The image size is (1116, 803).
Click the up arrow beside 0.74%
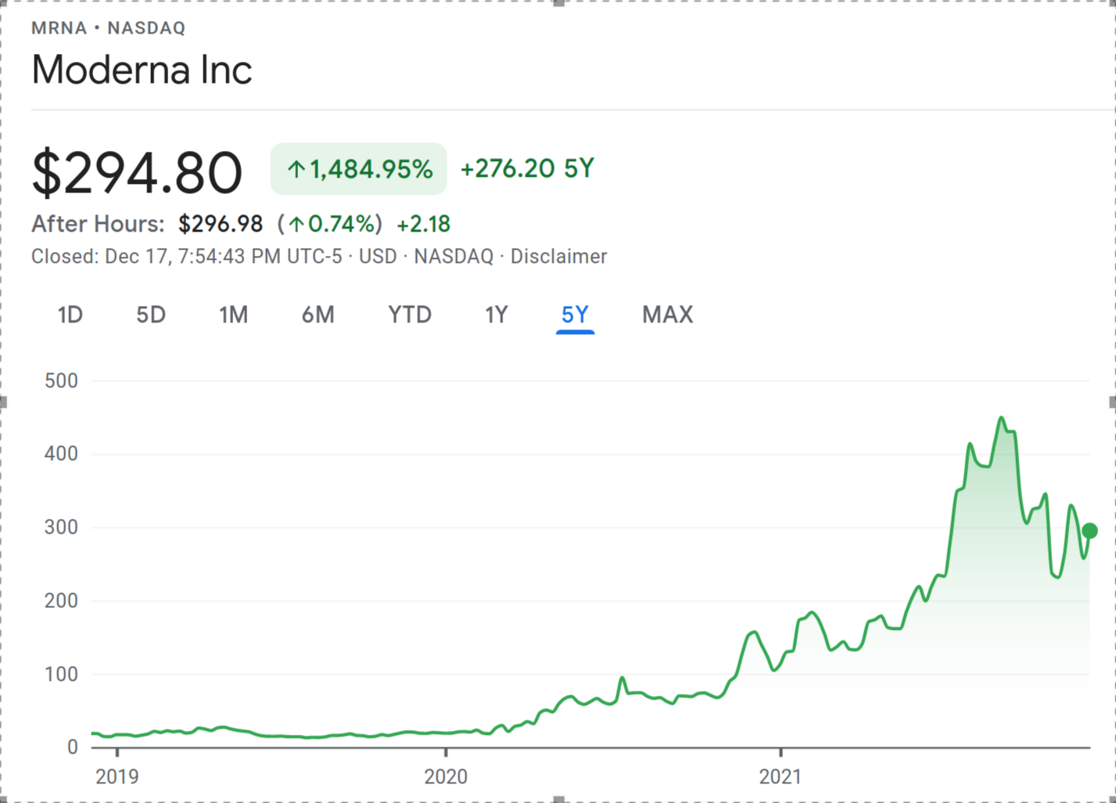[296, 225]
